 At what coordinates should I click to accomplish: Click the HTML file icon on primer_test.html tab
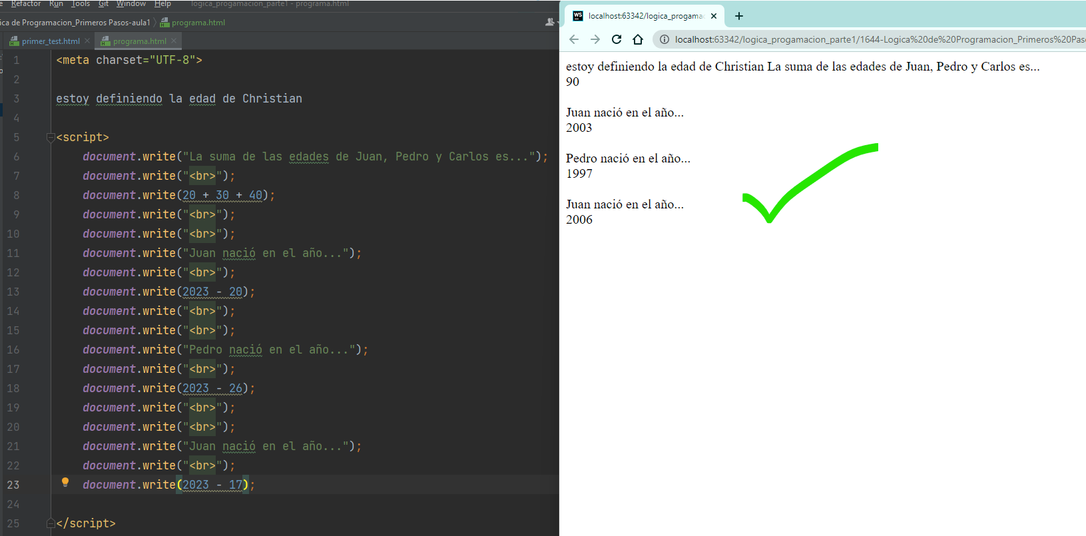coord(14,41)
